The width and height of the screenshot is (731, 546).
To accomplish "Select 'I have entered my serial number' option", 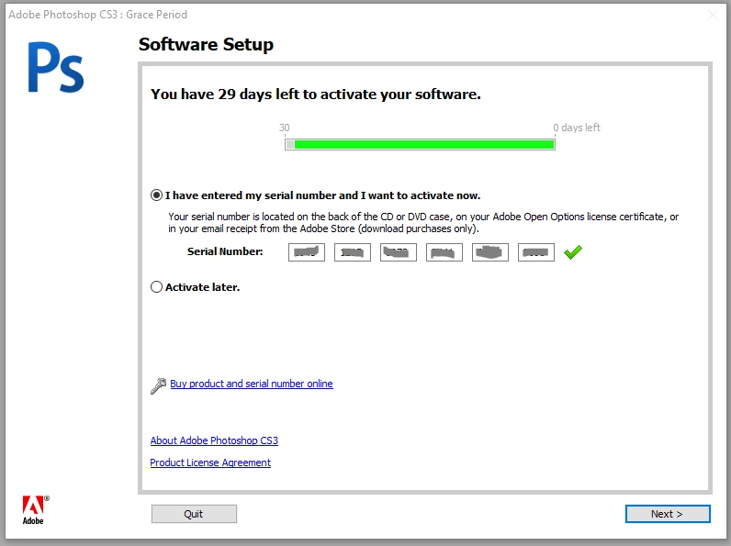I will [x=157, y=195].
